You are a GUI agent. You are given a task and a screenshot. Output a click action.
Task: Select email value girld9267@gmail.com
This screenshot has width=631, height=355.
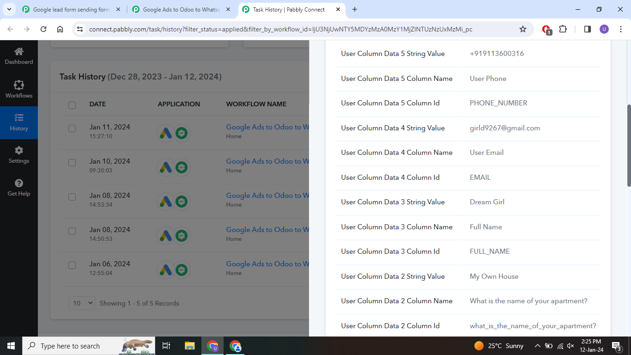point(505,128)
